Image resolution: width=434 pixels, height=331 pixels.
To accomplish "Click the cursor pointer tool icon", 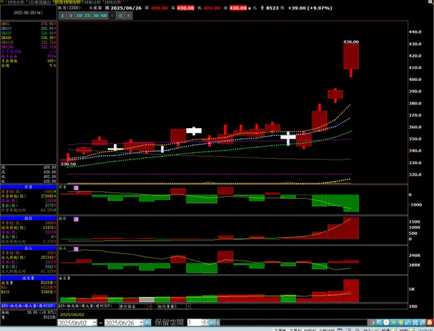I will [x=379, y=322].
